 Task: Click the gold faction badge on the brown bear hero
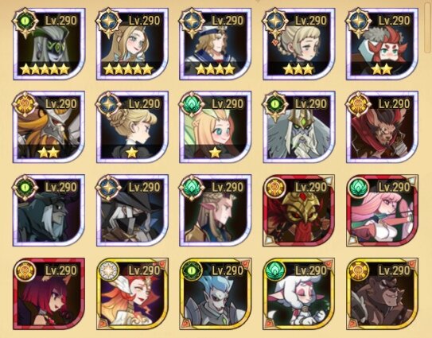(x=359, y=270)
